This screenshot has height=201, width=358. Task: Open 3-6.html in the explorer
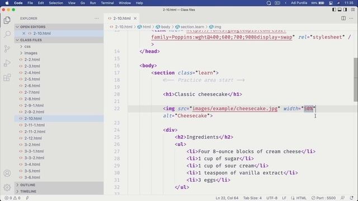click(x=59, y=178)
